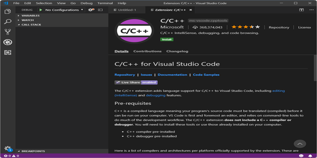Open the feedback smiley in status bar
Image resolution: width=317 pixels, height=158 pixels.
[x=301, y=156]
